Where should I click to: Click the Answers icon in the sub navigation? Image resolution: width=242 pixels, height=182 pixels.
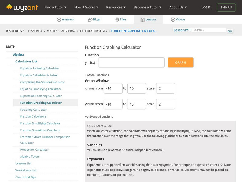59,19
